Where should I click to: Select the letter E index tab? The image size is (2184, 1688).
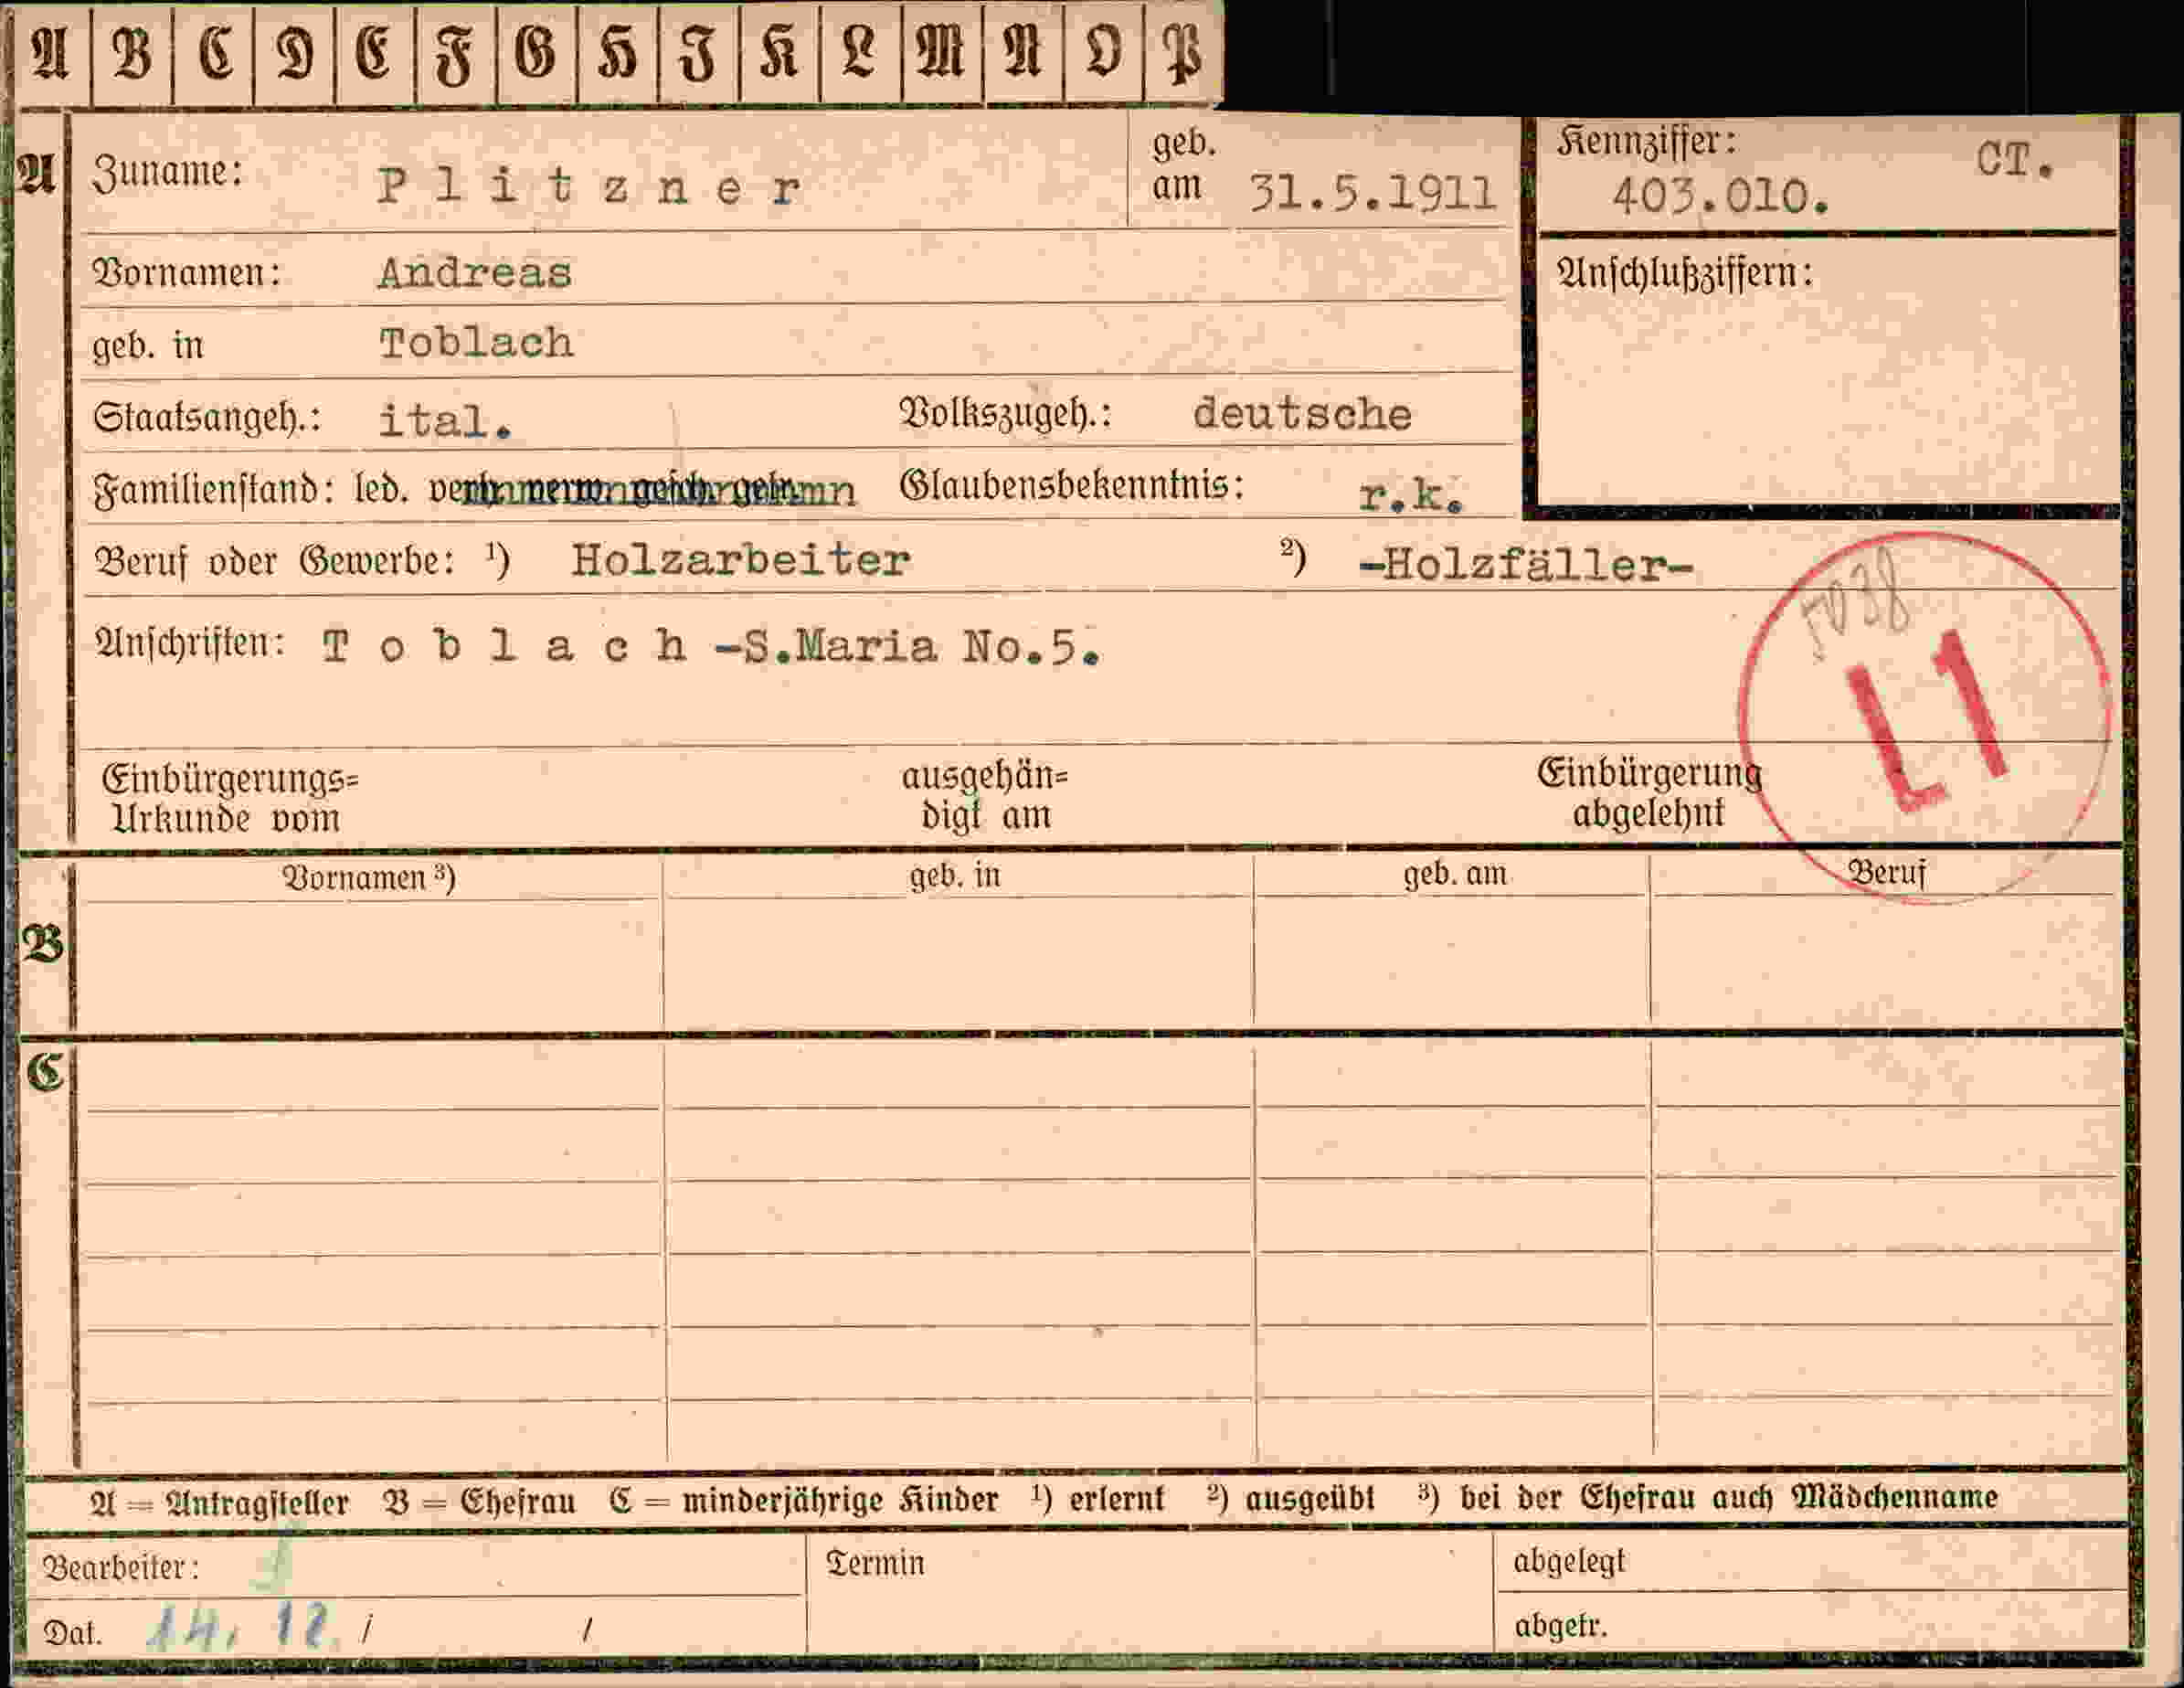pos(375,53)
